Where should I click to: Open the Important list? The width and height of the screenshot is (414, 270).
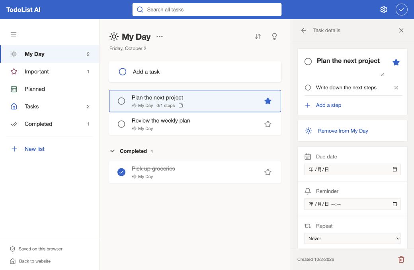coord(50,71)
